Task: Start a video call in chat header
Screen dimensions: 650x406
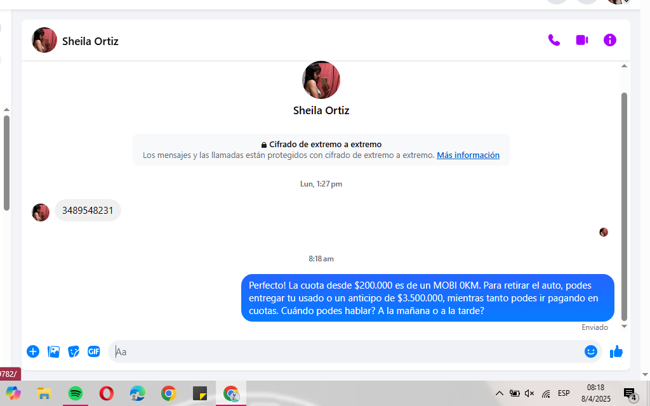Action: 581,40
